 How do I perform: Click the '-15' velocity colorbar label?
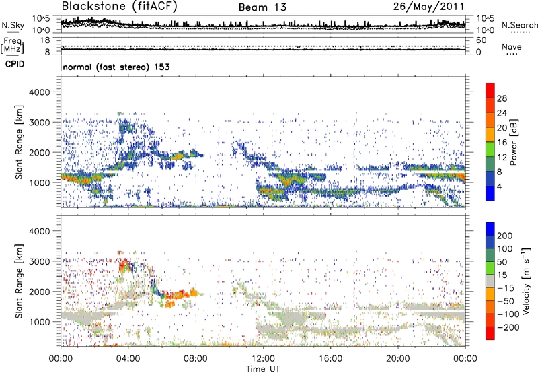coord(505,288)
